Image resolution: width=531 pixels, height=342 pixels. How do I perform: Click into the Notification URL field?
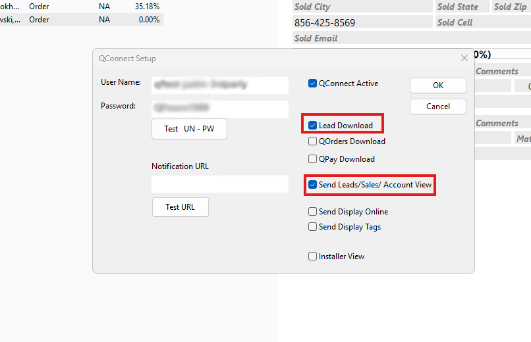click(220, 184)
